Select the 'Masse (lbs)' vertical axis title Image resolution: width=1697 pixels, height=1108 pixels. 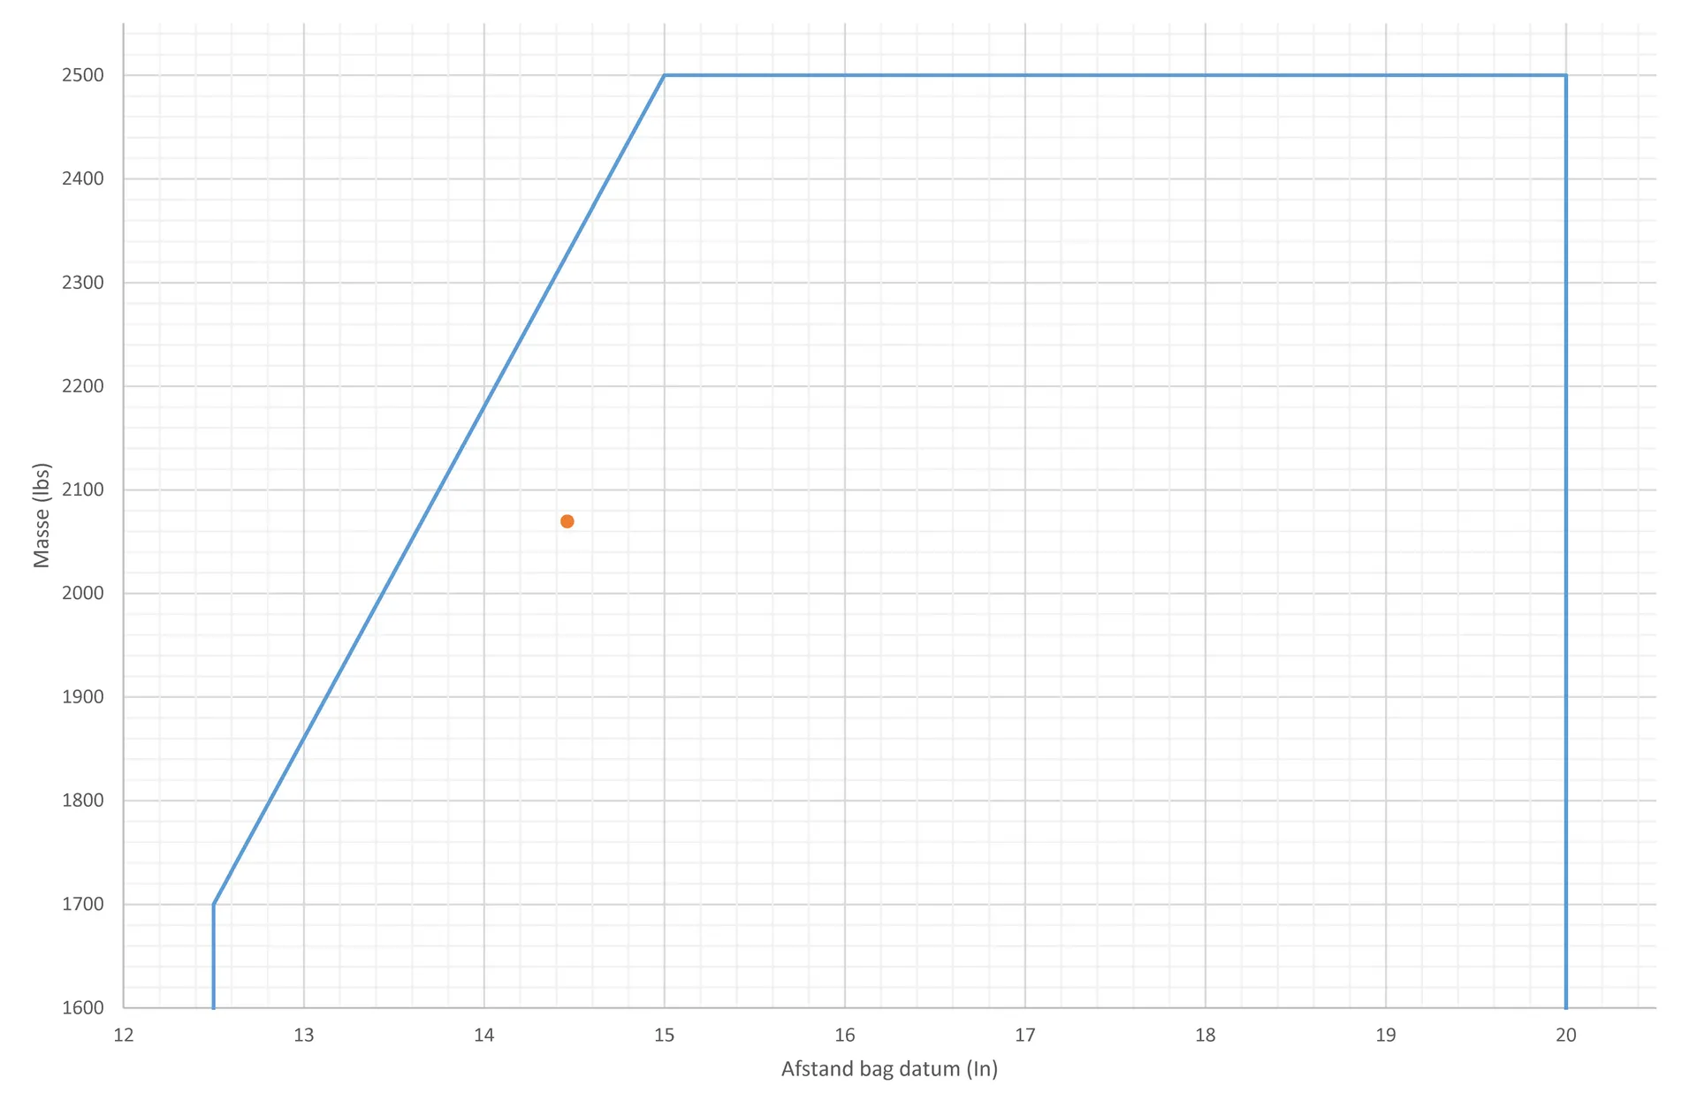(42, 515)
